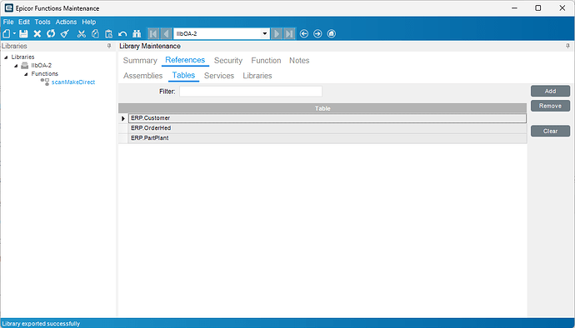Click the Copy toolbar icon
The height and width of the screenshot is (328, 575).
pos(95,34)
